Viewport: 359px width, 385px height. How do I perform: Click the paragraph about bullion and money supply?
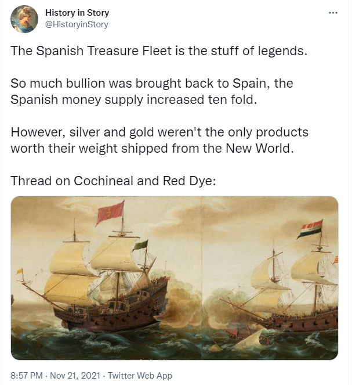[x=152, y=91]
